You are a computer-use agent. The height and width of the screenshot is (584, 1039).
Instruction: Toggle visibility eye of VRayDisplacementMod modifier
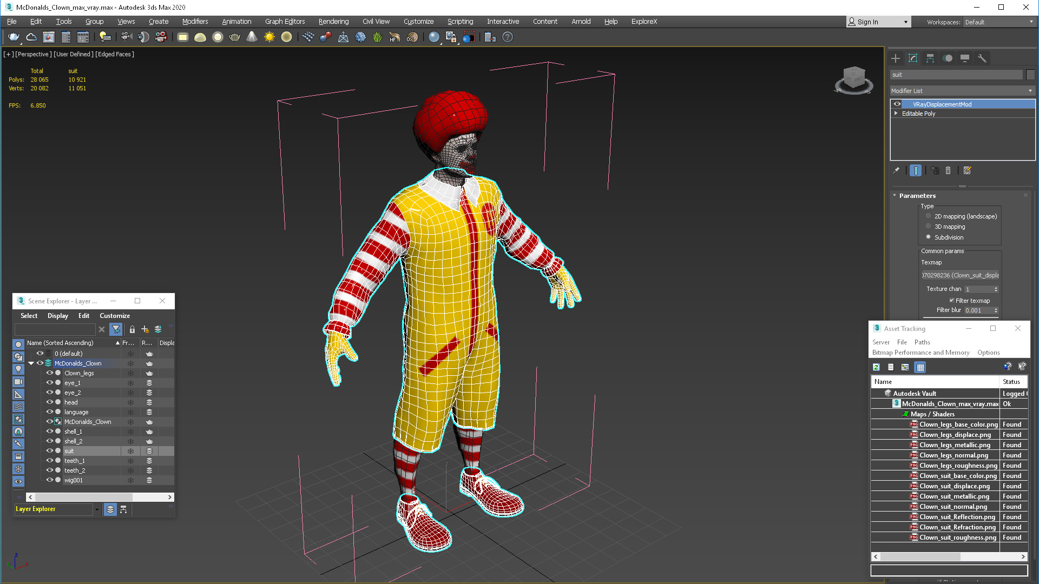coord(897,104)
